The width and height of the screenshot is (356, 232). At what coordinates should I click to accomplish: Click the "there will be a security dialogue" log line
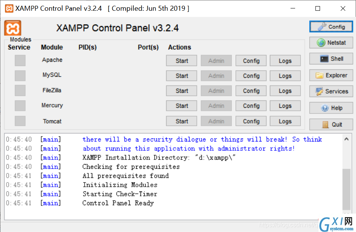pos(202,139)
